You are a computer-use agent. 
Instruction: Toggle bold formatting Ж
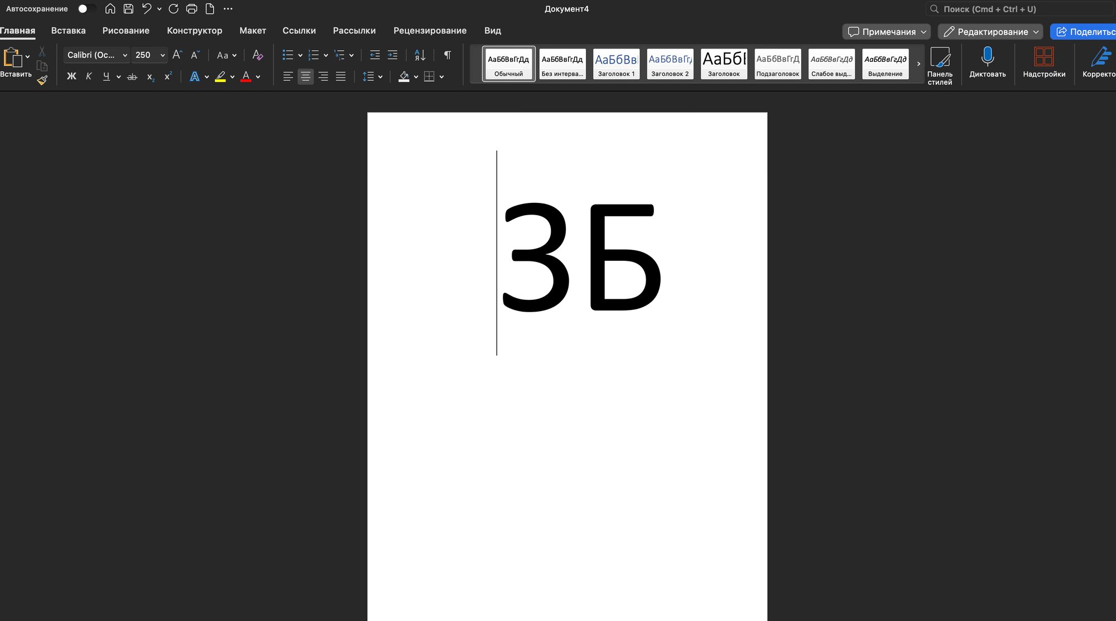click(71, 76)
